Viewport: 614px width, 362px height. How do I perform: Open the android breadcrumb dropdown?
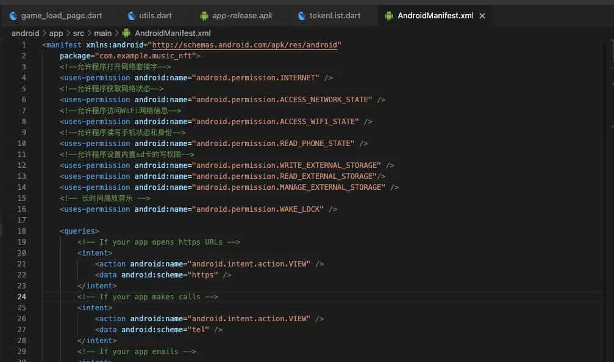pyautogui.click(x=25, y=33)
